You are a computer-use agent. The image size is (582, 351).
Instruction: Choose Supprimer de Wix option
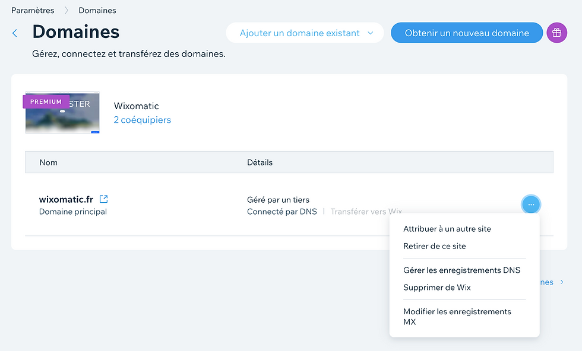pyautogui.click(x=437, y=287)
